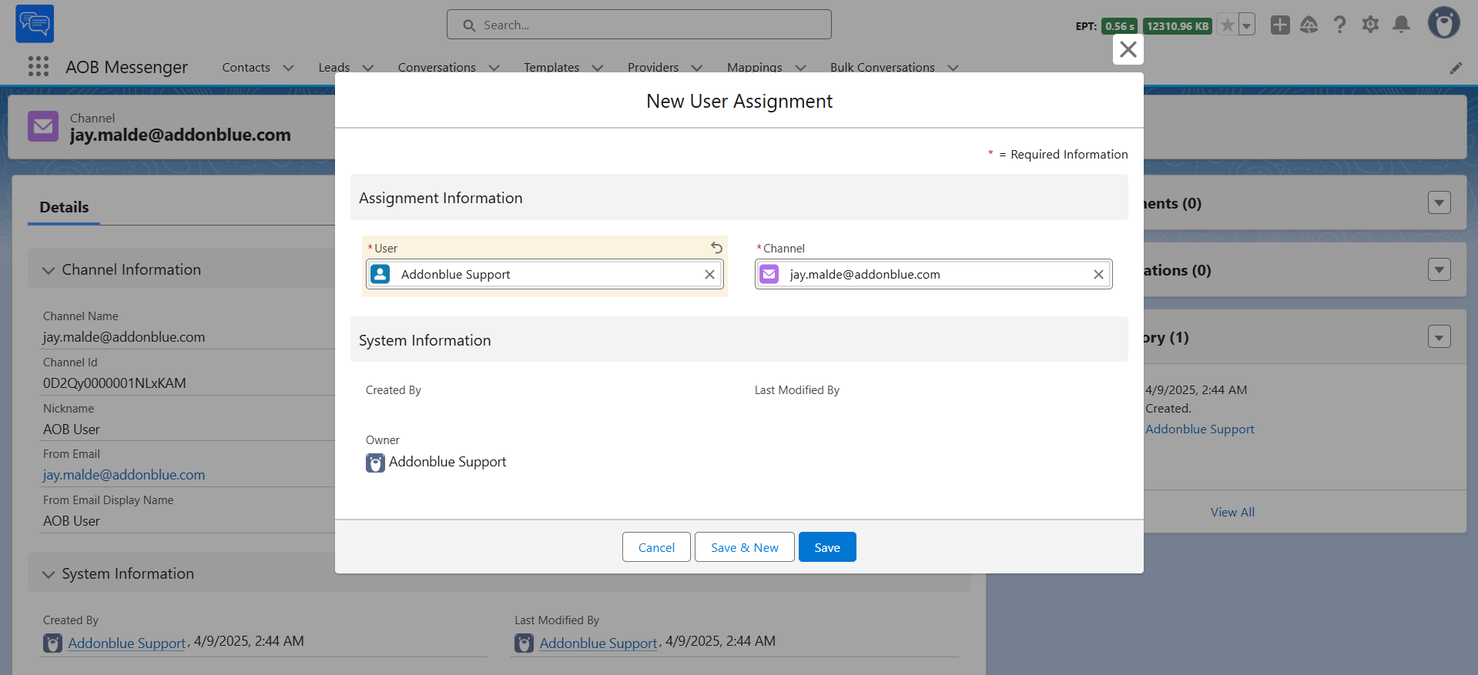Undo the User field change

[x=716, y=248]
